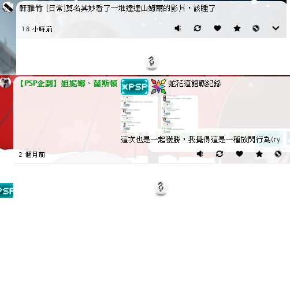The image size is (290, 305).
Task: Mute the first post by 軒雅竹
Action: tap(178, 28)
